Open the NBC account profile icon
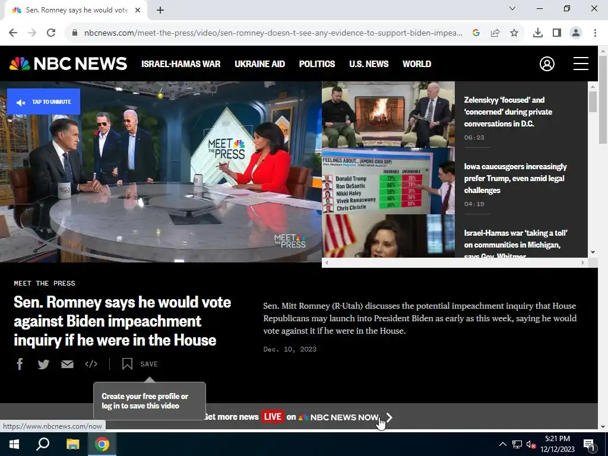 click(547, 64)
